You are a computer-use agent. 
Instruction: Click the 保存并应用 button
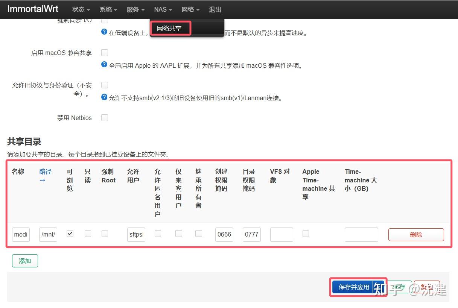354,286
